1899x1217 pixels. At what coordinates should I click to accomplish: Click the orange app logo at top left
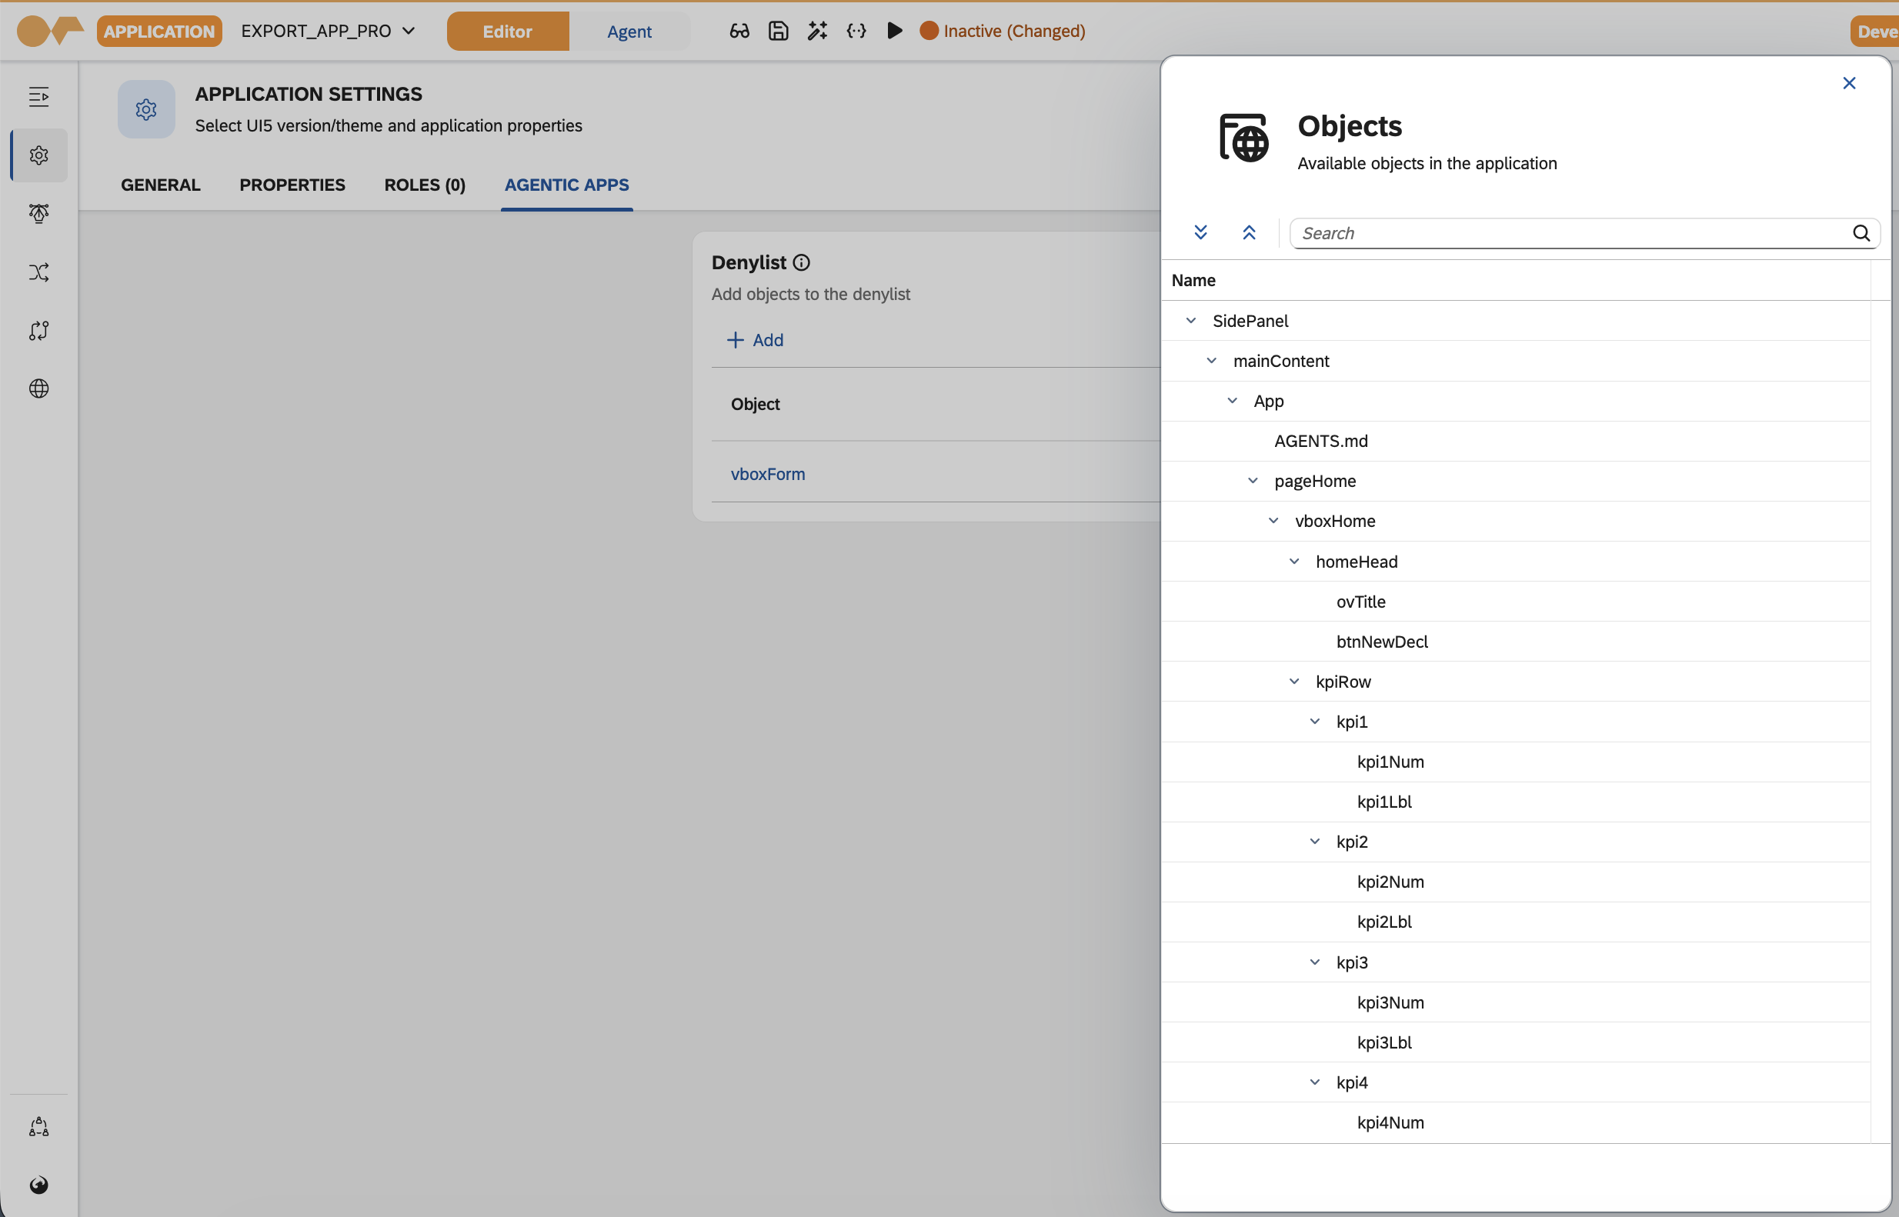[x=50, y=31]
